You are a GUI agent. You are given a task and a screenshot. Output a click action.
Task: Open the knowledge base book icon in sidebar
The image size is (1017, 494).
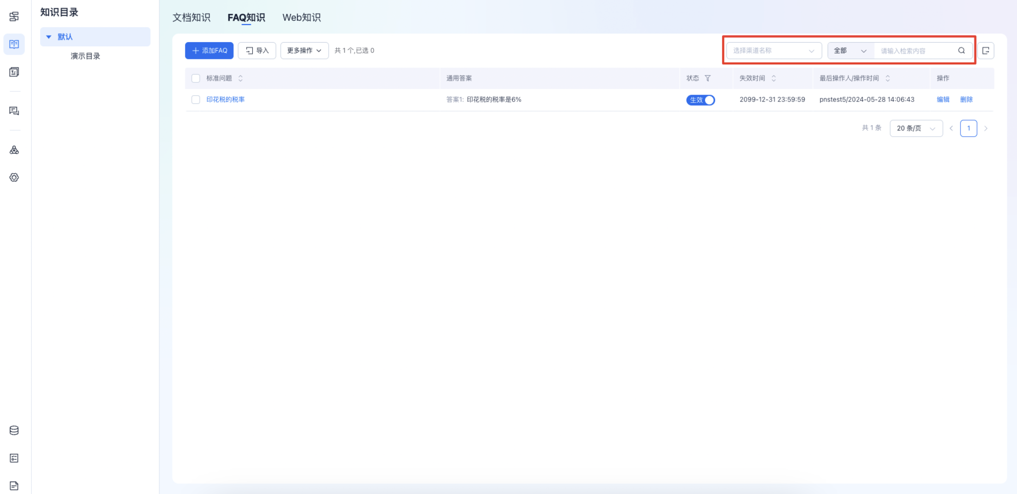[14, 44]
